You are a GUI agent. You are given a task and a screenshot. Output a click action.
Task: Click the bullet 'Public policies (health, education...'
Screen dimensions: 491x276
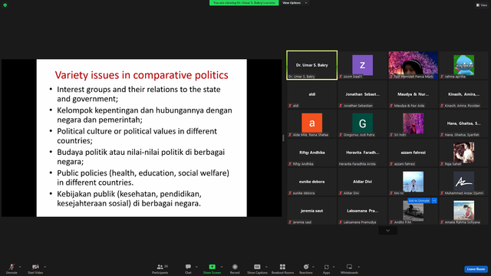tap(143, 178)
